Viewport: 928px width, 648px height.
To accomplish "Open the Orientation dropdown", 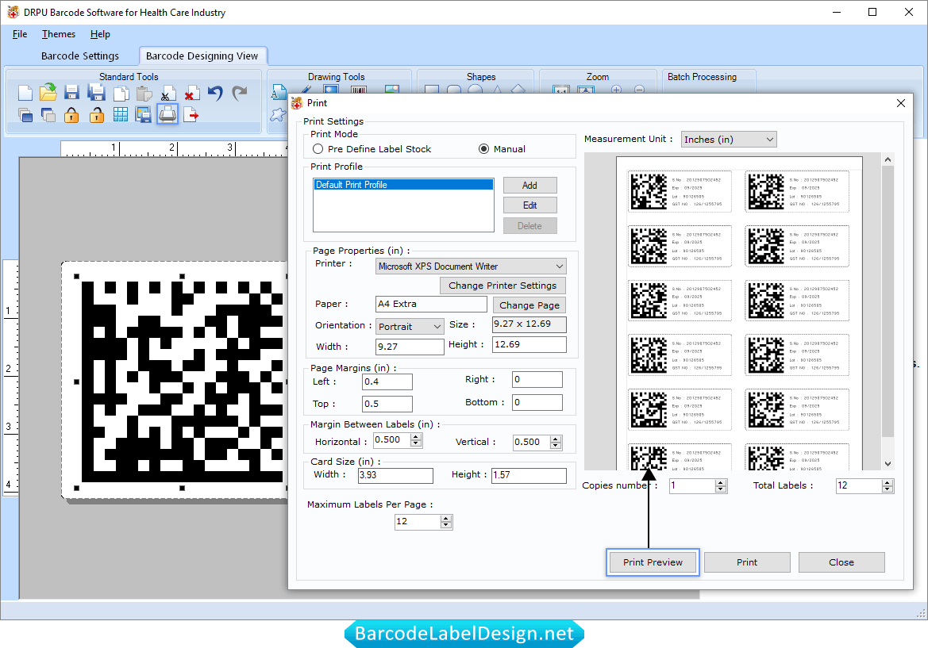I will click(x=410, y=326).
